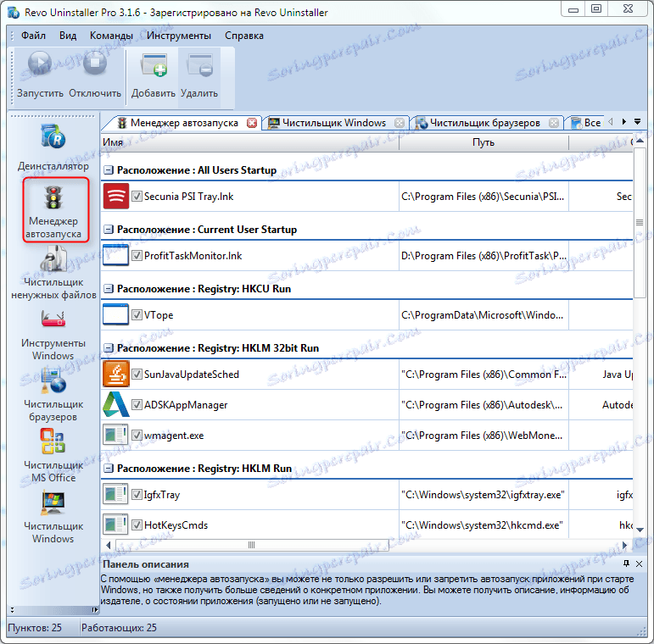654x644 pixels.
Task: Click the wmagent.exe entry icon
Action: point(115,435)
